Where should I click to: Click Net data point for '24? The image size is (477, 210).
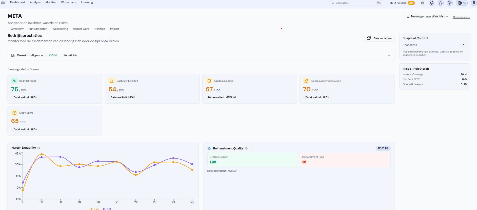click(173, 158)
